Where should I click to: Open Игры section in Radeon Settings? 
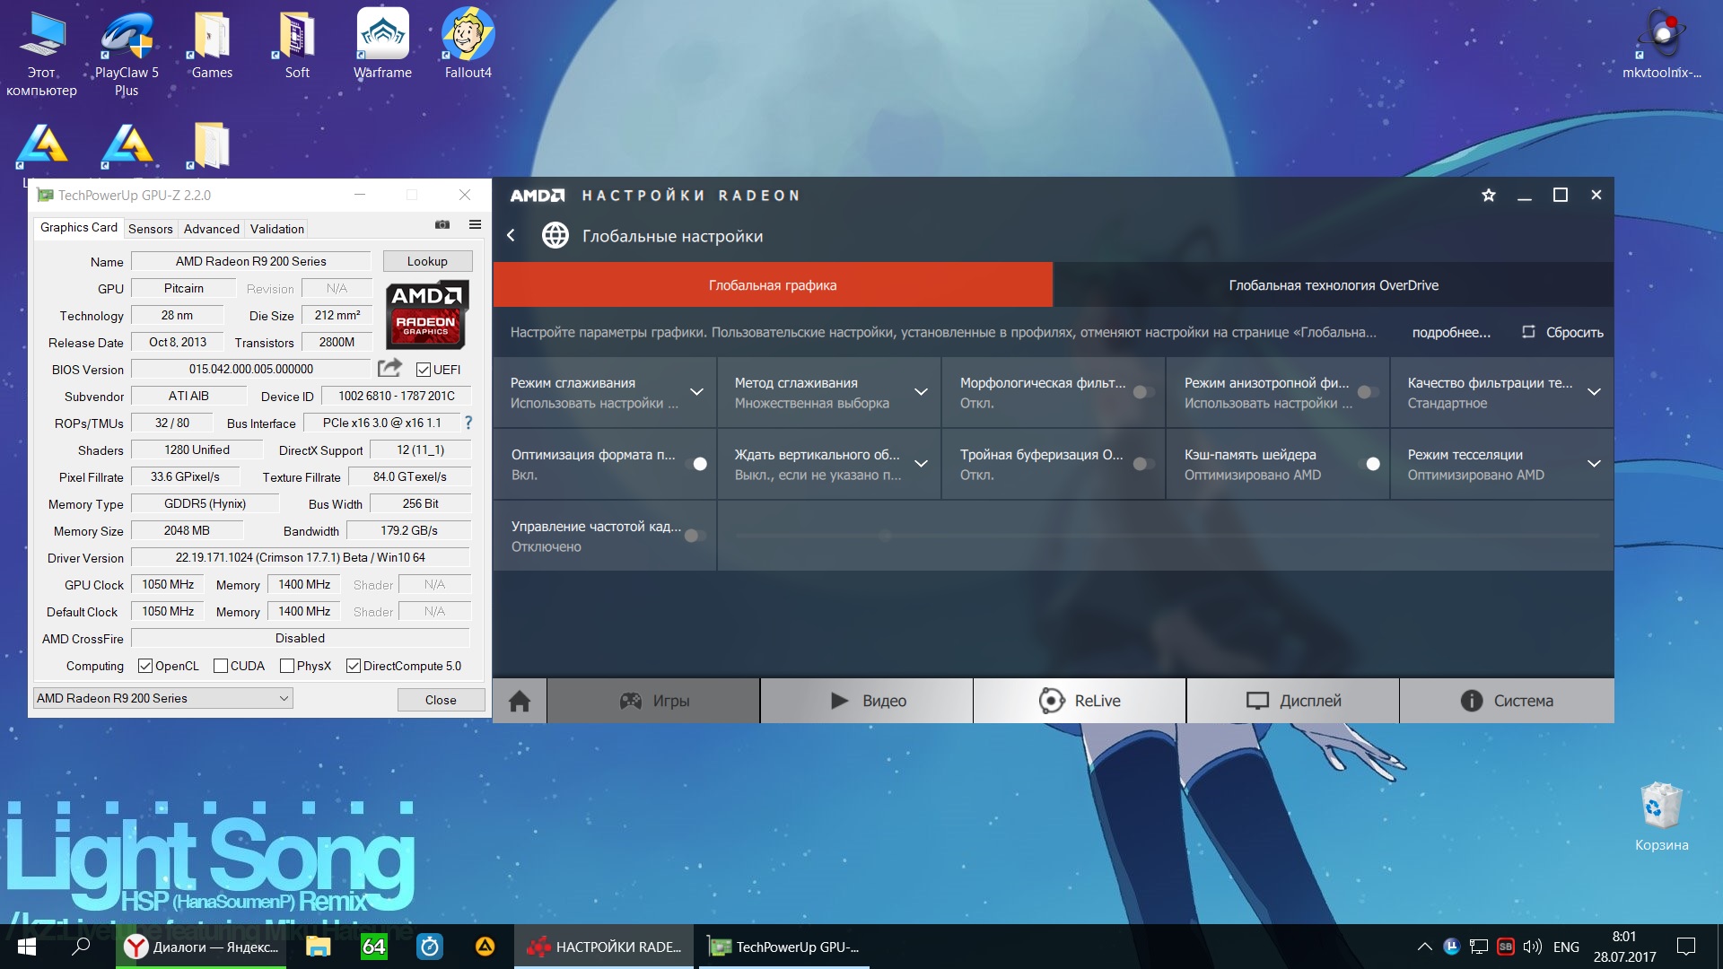click(x=653, y=701)
